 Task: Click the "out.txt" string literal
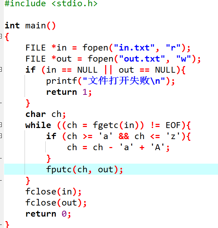142,58
